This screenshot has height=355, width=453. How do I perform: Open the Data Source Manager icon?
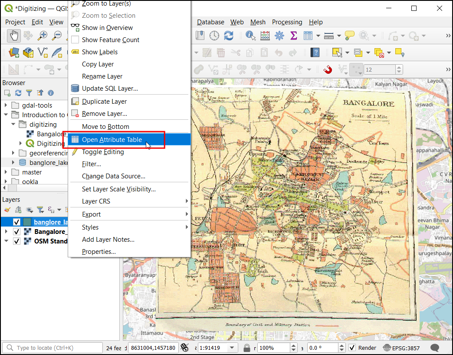(13, 53)
